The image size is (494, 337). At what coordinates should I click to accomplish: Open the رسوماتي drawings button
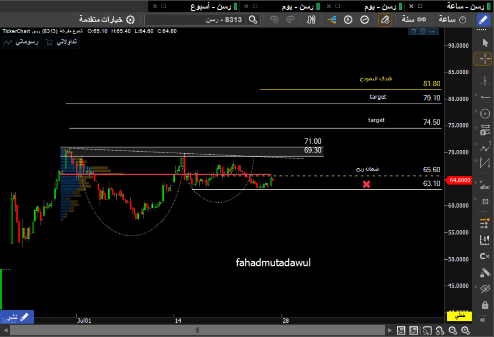(22, 42)
